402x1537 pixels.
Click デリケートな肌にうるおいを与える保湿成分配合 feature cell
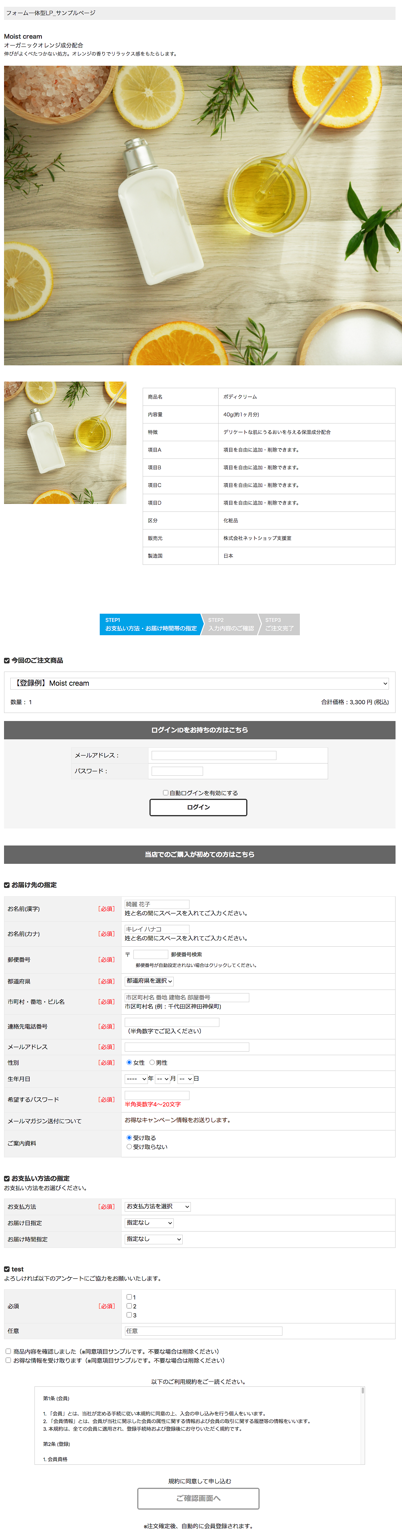pyautogui.click(x=307, y=432)
